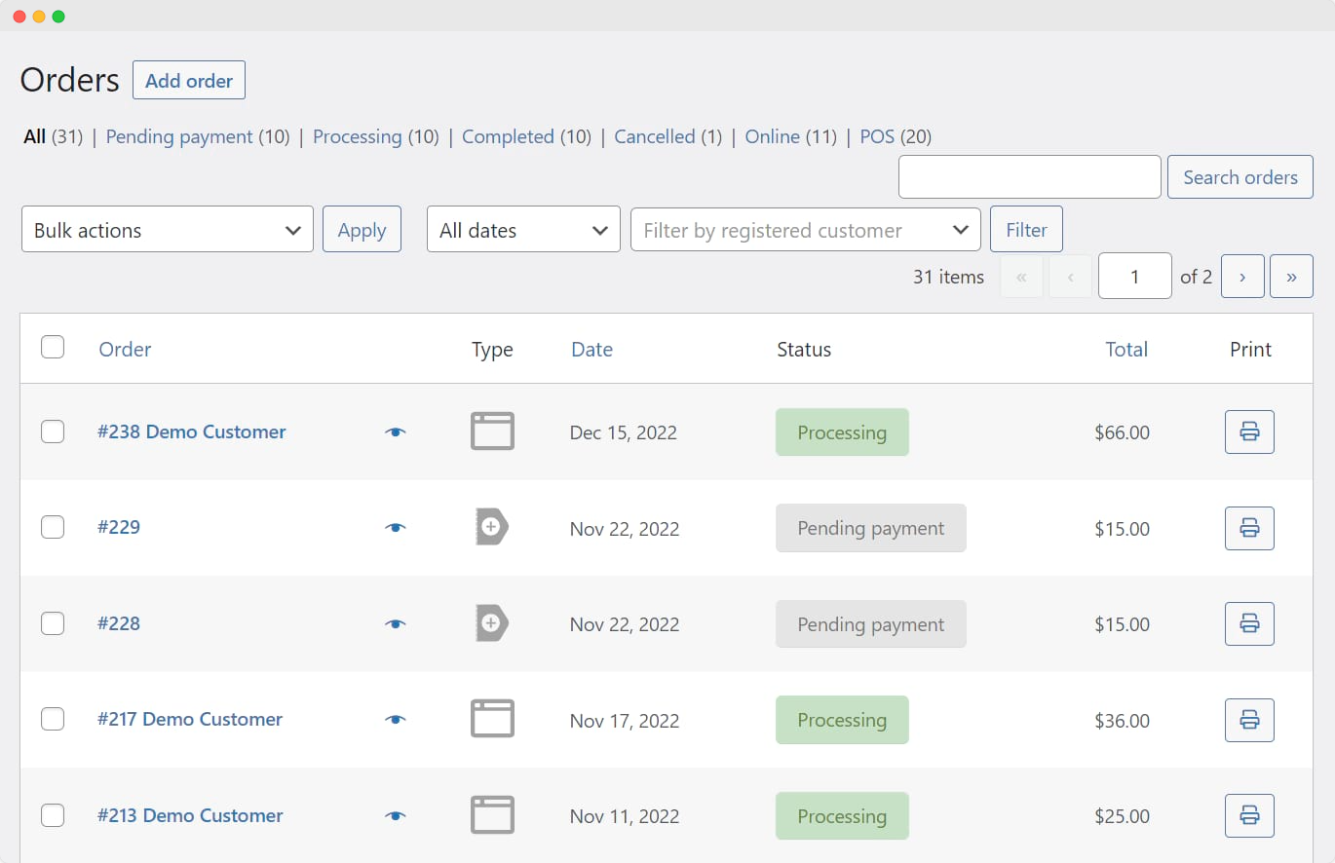
Task: Print order #238
Action: pos(1249,431)
